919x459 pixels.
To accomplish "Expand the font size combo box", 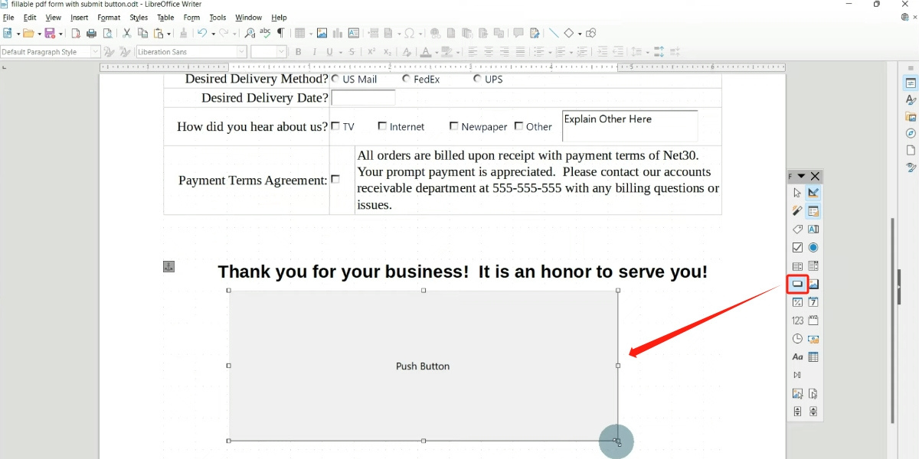I will pos(281,51).
